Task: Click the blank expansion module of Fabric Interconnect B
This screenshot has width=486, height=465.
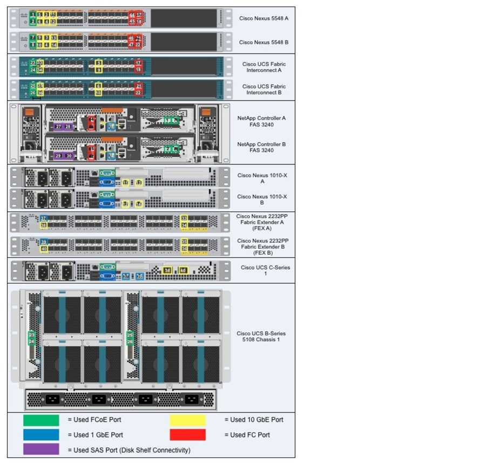Action: [x=184, y=89]
